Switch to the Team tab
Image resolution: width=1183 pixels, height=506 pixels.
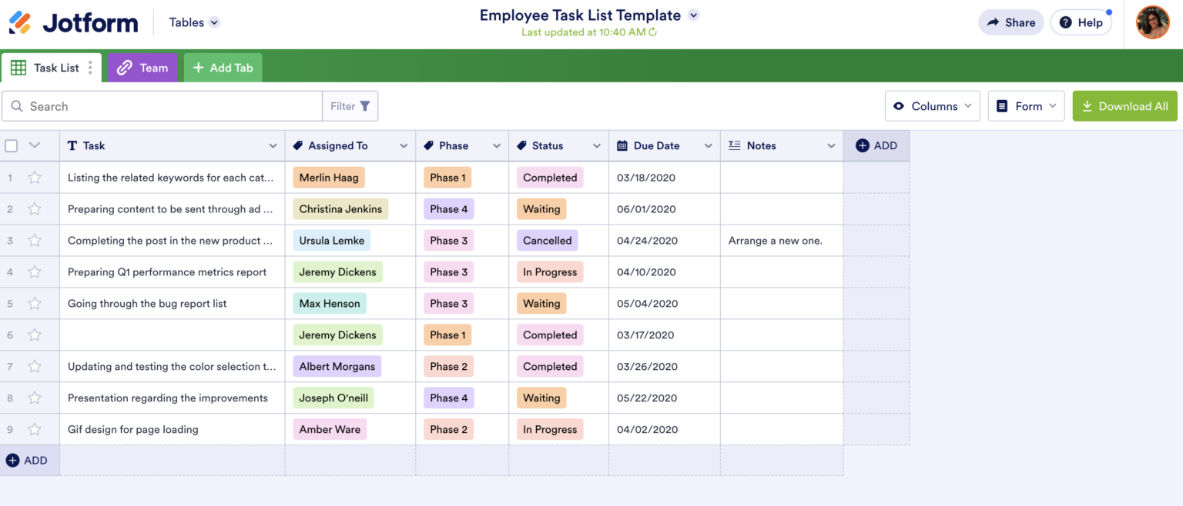pos(142,68)
